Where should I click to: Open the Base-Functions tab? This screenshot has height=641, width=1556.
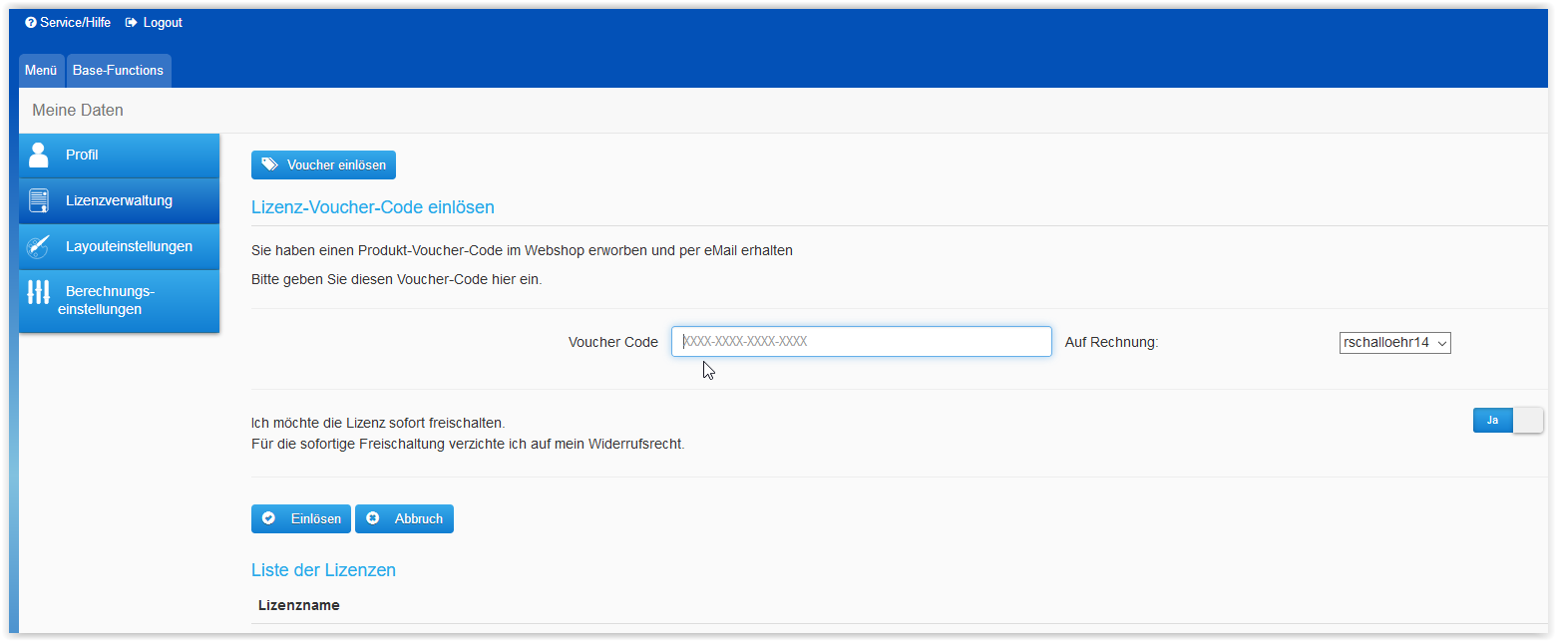pyautogui.click(x=118, y=71)
